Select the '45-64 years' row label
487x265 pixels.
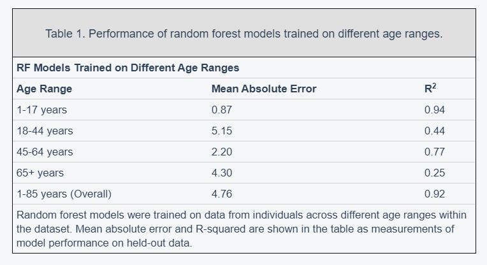[45, 152]
